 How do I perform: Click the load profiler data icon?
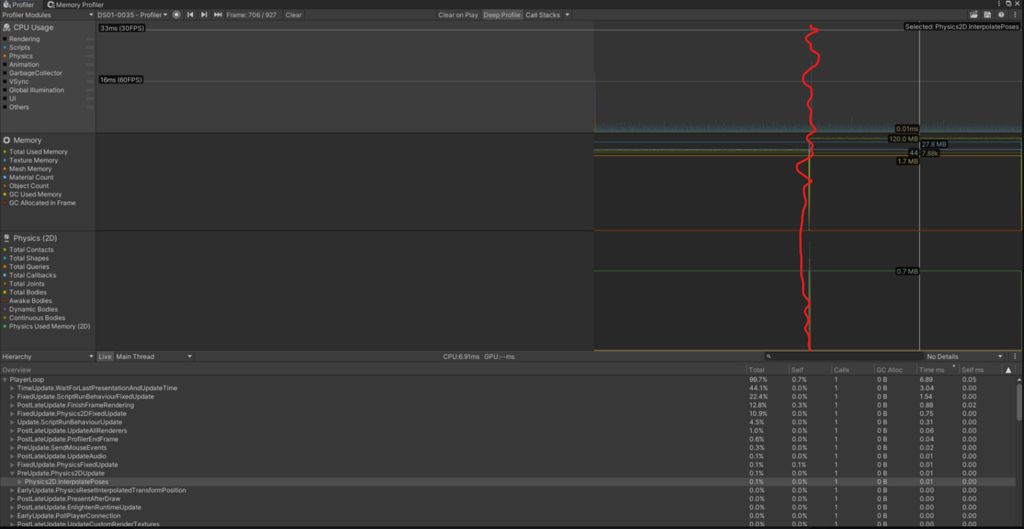[974, 15]
